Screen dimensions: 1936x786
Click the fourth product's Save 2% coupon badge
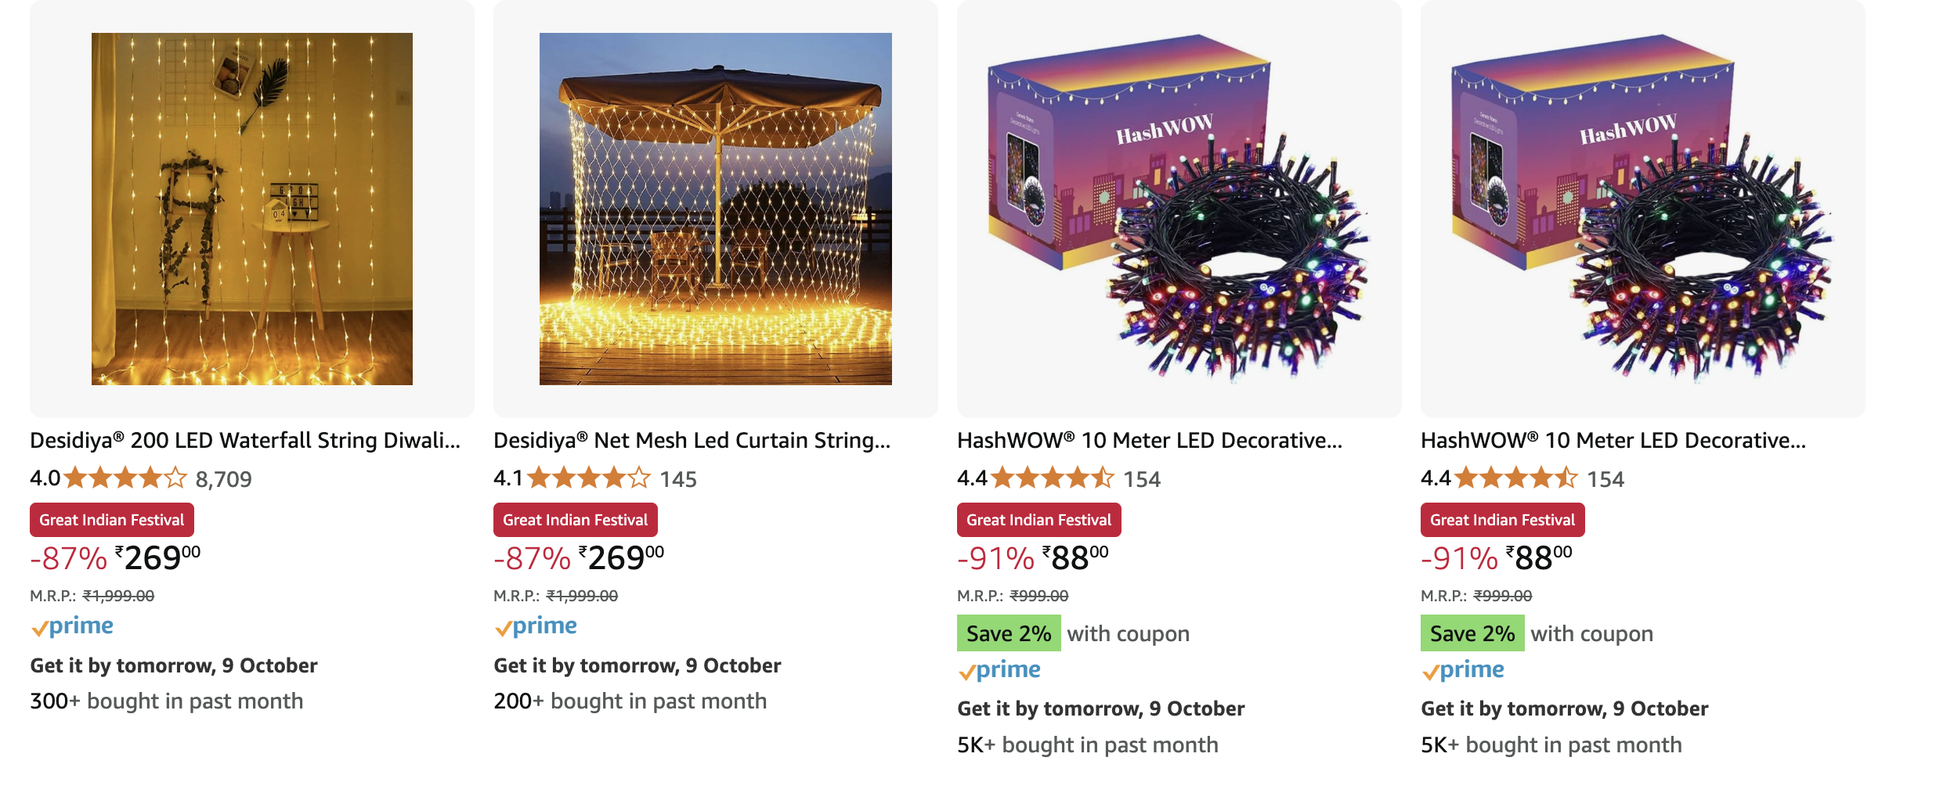pos(1472,633)
